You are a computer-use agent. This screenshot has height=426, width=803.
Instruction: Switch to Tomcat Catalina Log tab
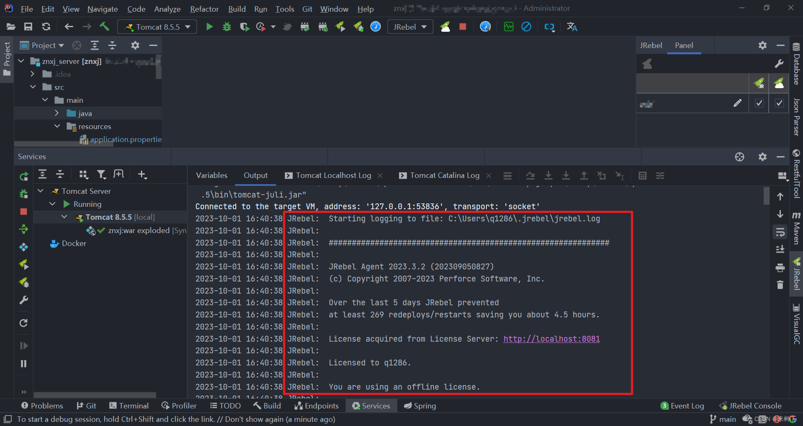tap(445, 175)
